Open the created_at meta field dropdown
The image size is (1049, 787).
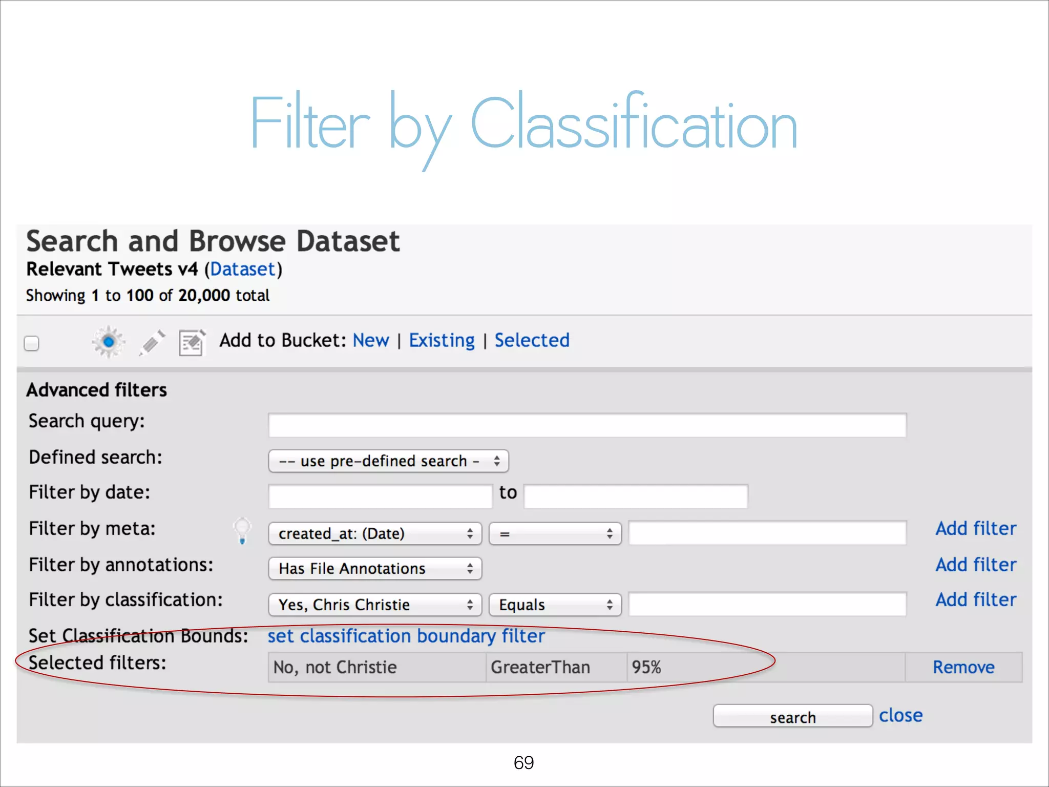click(375, 534)
